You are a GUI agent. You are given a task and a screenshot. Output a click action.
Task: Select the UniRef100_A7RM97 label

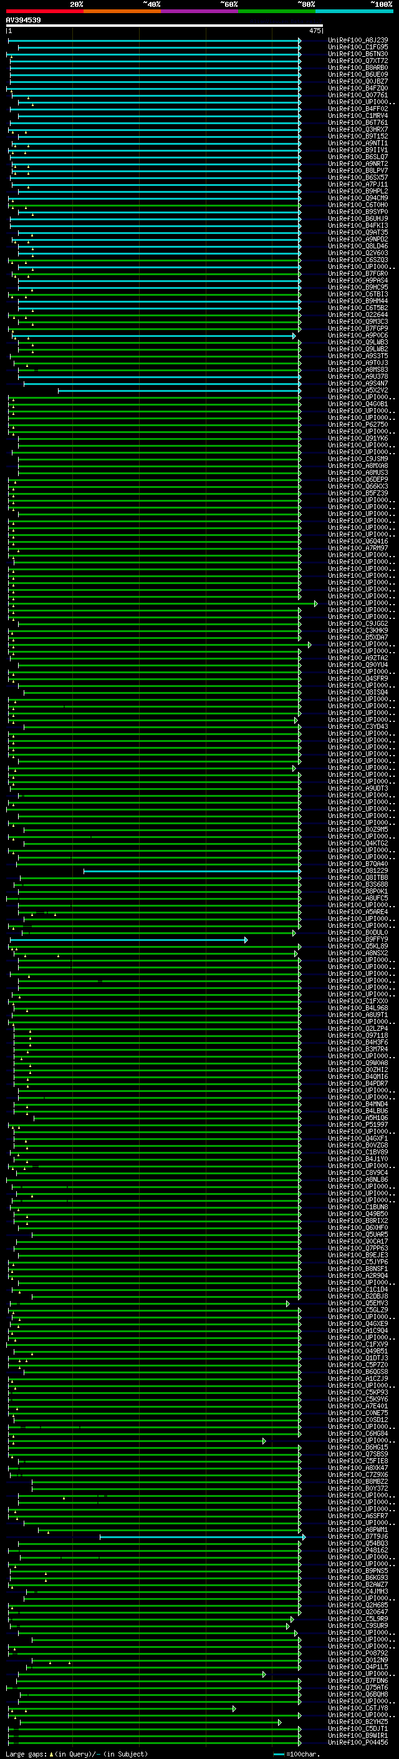click(358, 548)
